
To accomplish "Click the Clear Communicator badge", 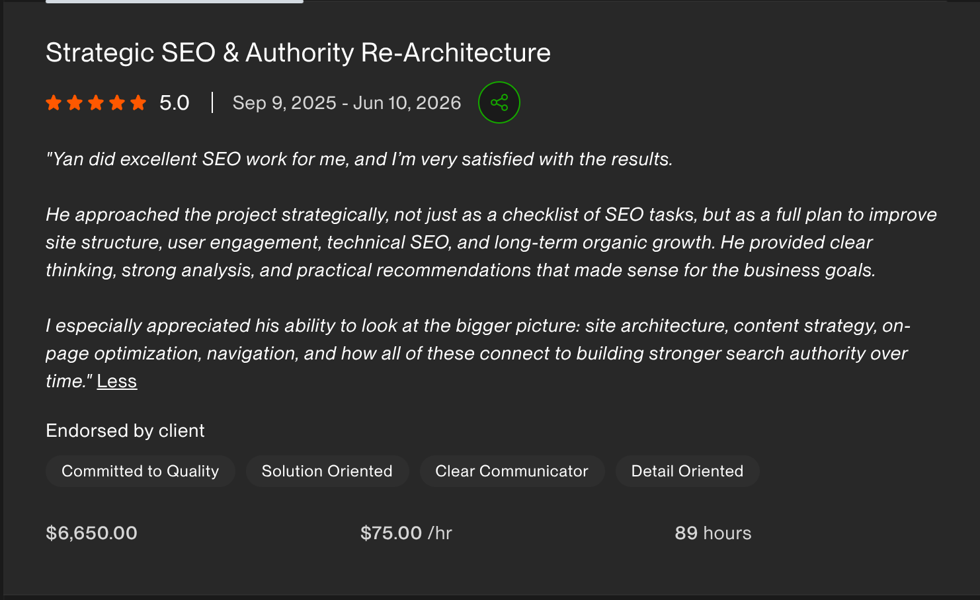I will pos(512,471).
